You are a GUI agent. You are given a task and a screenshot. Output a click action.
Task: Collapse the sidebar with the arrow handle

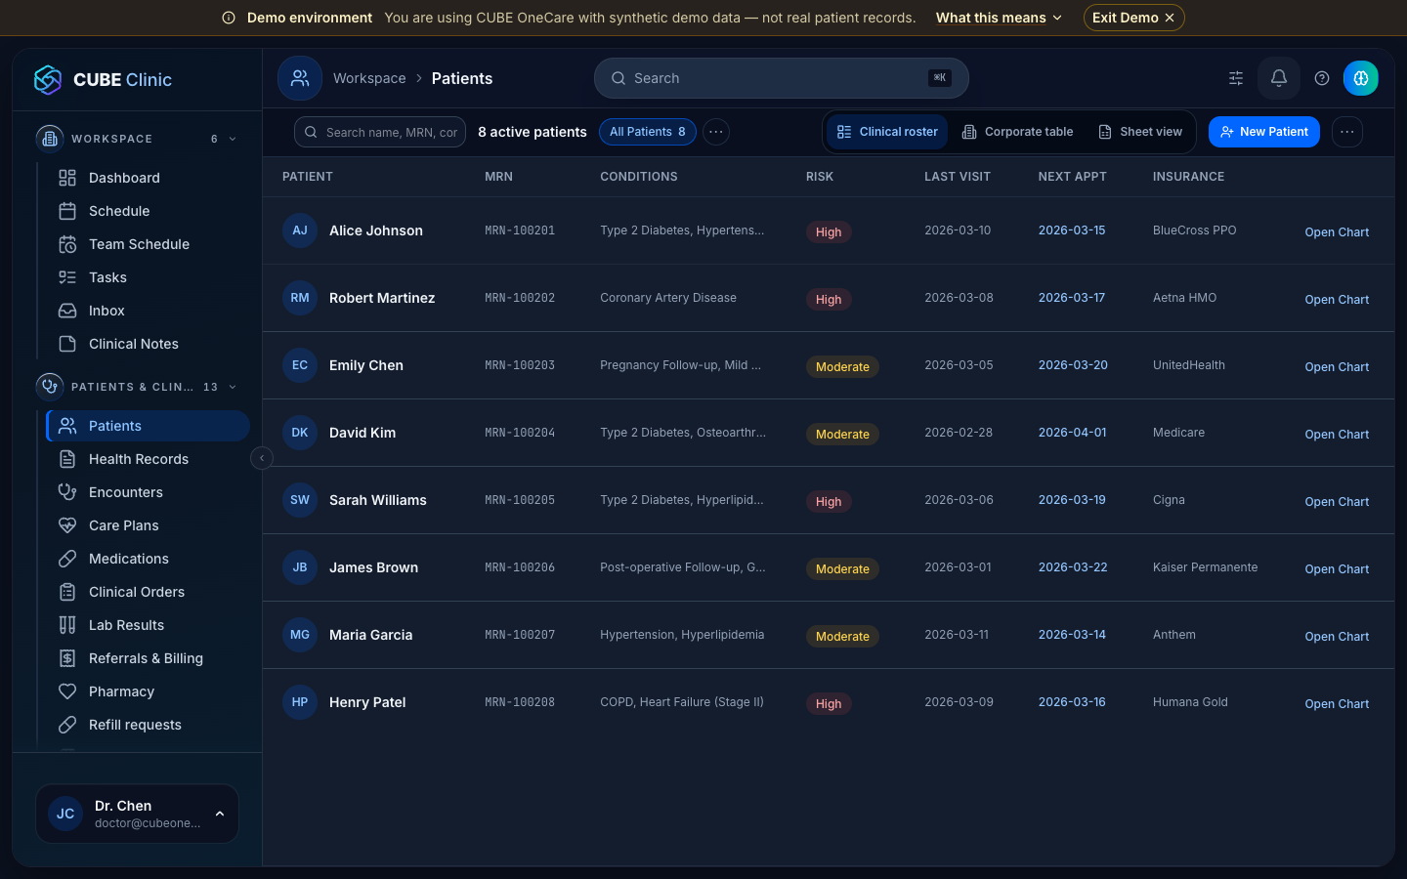[262, 458]
